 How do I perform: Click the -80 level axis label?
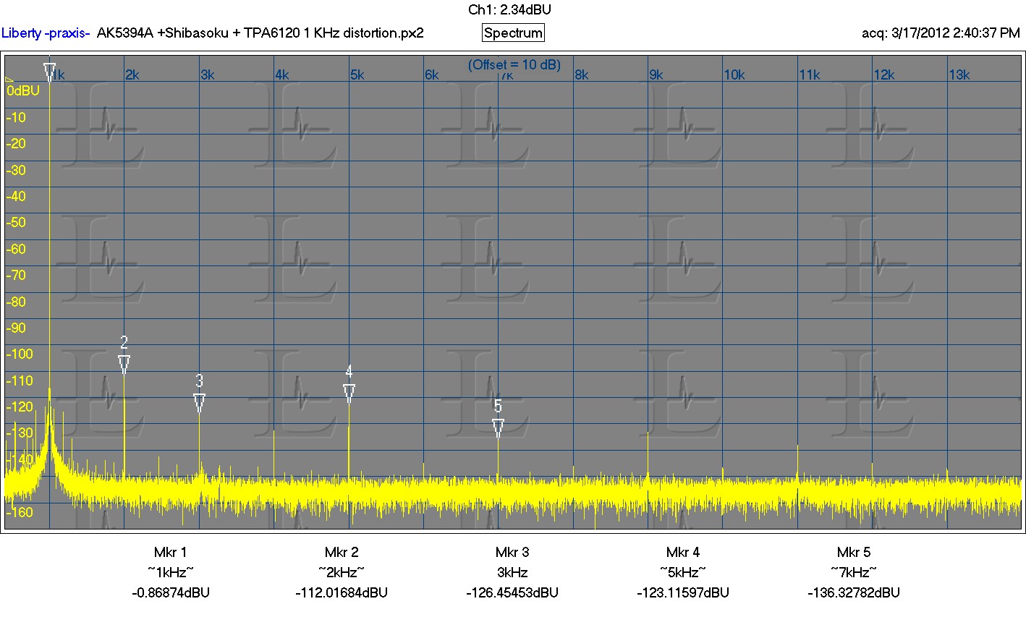coord(17,302)
